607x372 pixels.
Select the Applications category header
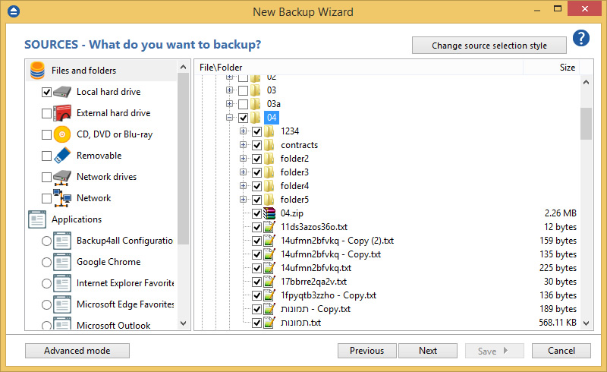coord(76,219)
